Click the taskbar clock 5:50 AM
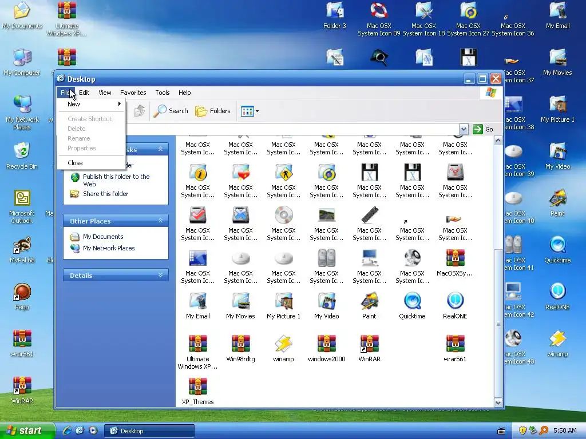This screenshot has width=586, height=439. 565,430
